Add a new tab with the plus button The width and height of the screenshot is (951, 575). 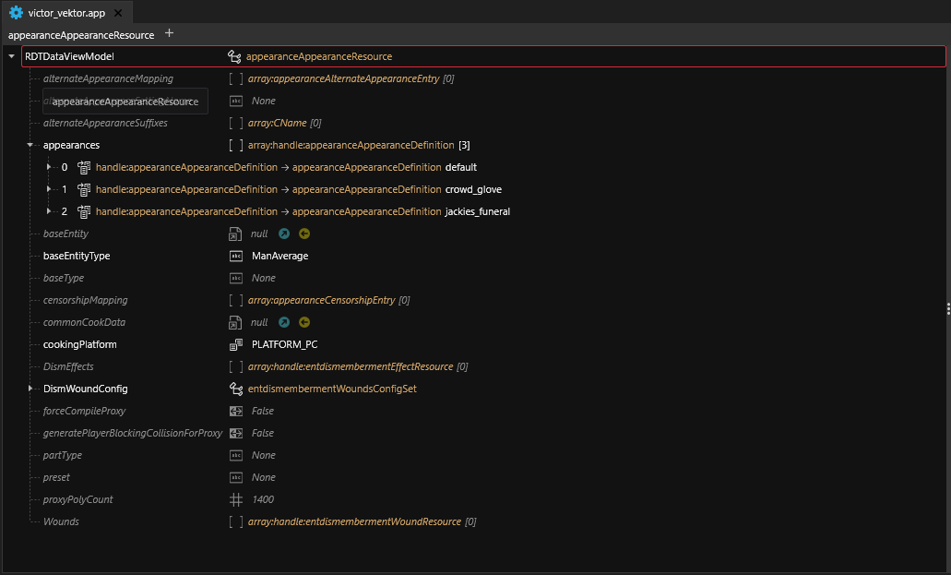(x=169, y=33)
